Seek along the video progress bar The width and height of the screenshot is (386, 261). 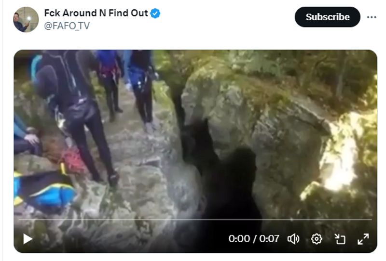tap(195, 219)
